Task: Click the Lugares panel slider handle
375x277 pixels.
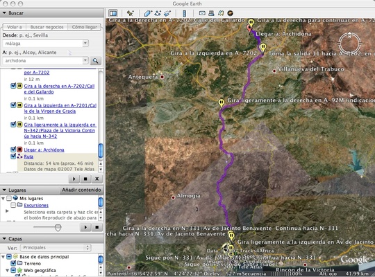Action: (x=58, y=227)
